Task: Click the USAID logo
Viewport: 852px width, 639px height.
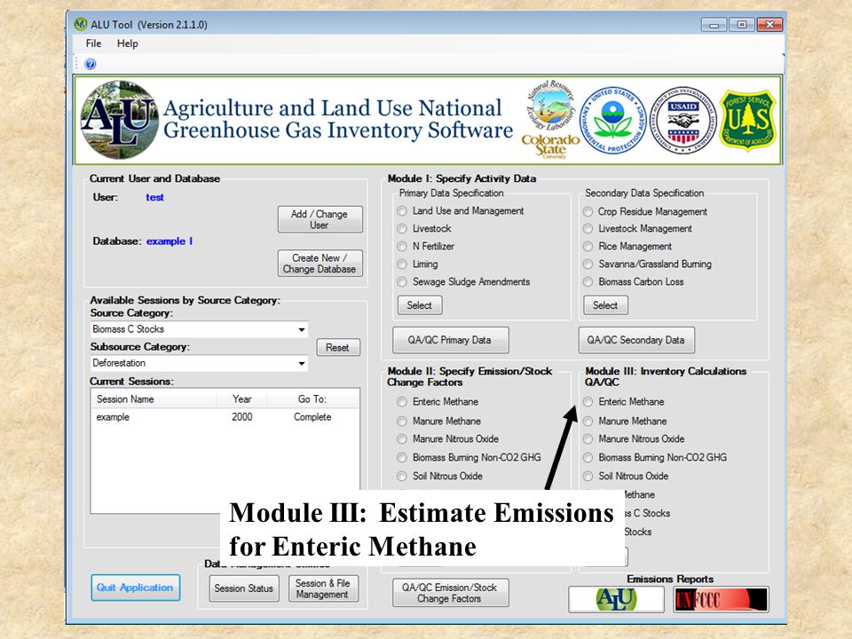Action: 683,121
